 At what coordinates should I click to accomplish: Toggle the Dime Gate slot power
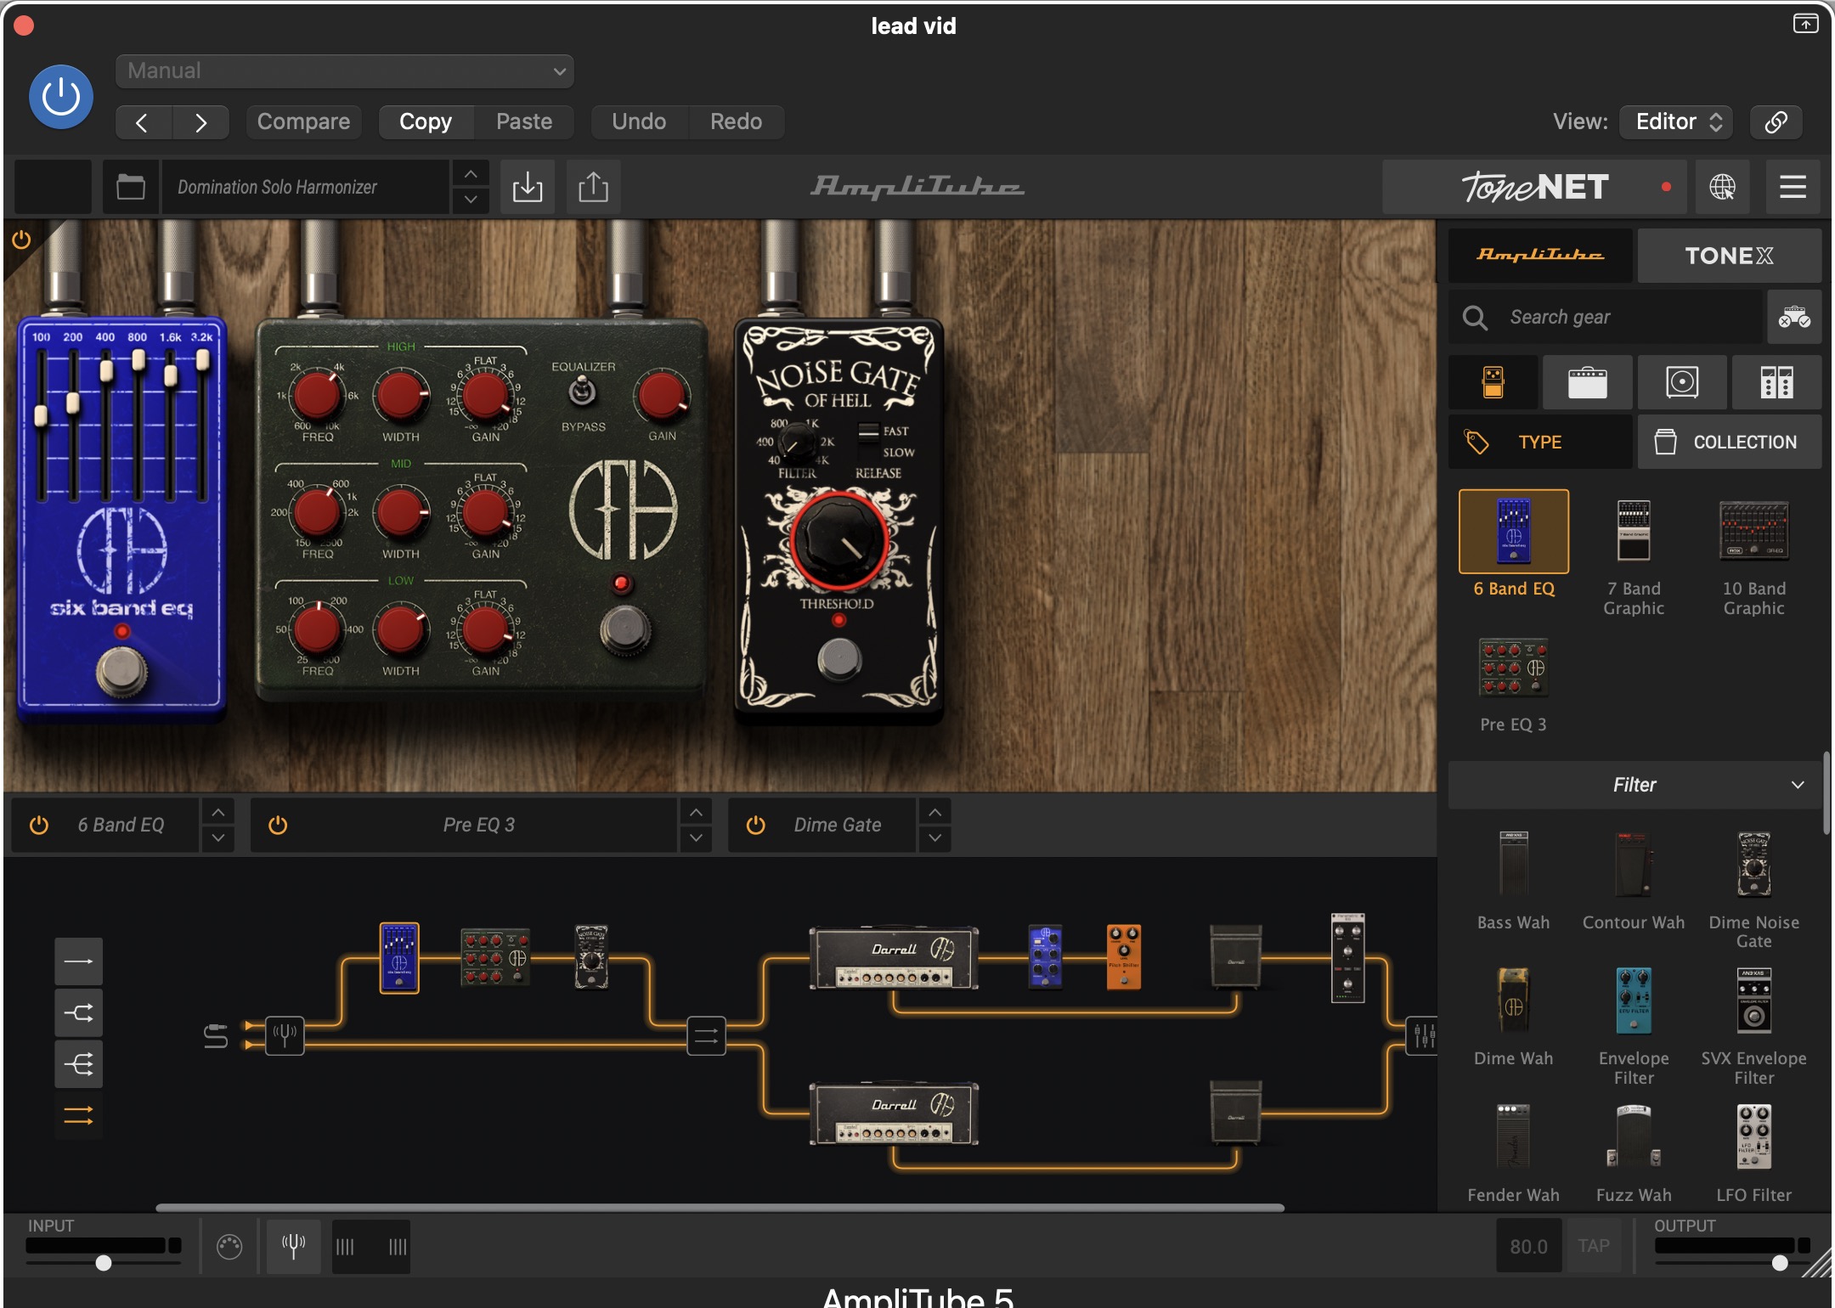pyautogui.click(x=755, y=825)
